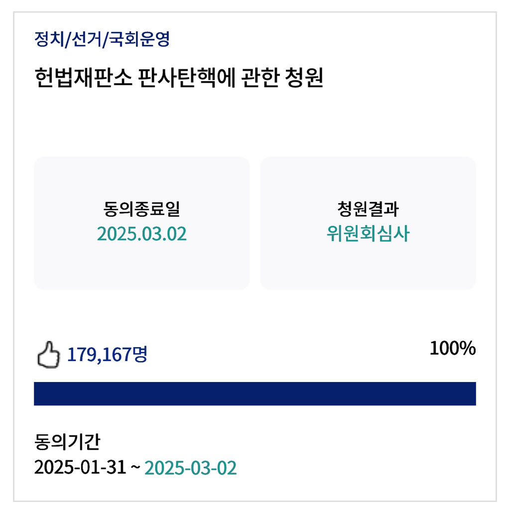Click the 179,167명 agreement count
The width and height of the screenshot is (510, 515).
click(x=108, y=355)
